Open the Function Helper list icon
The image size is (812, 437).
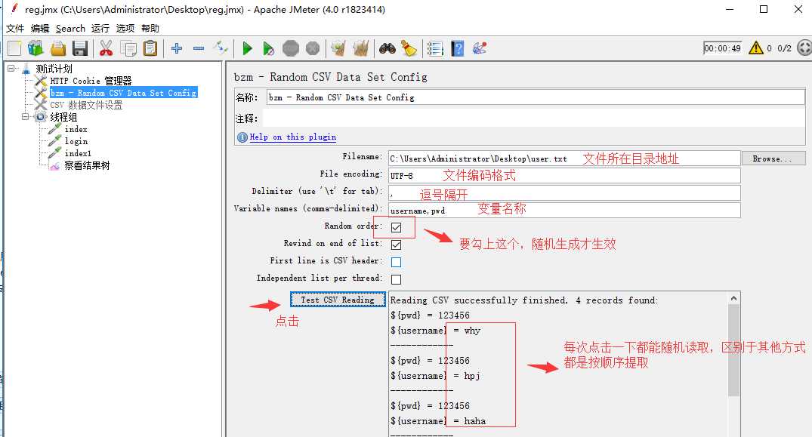click(x=435, y=48)
